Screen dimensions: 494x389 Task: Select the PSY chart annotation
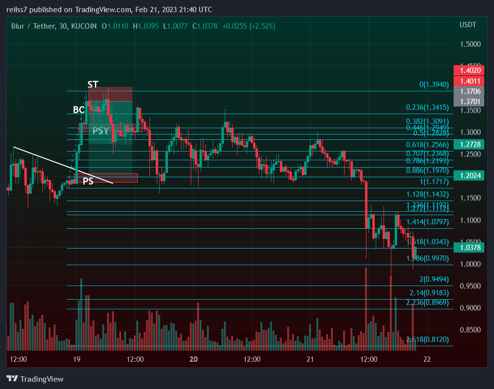(x=100, y=130)
